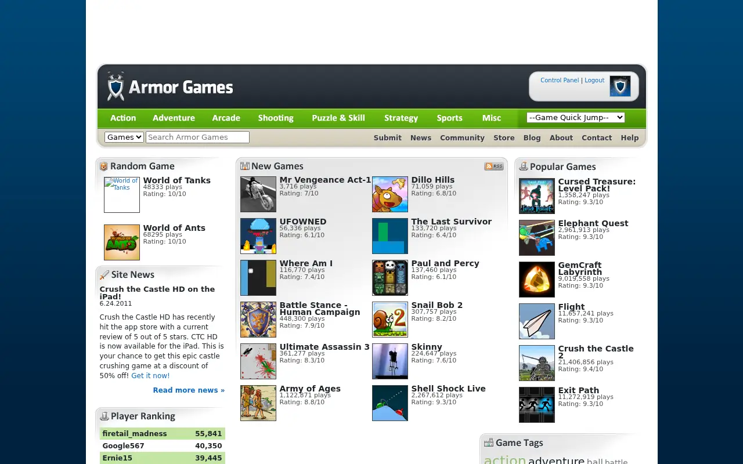This screenshot has width=743, height=464.
Task: Expand the Game Quick Jump dropdown
Action: (x=576, y=117)
